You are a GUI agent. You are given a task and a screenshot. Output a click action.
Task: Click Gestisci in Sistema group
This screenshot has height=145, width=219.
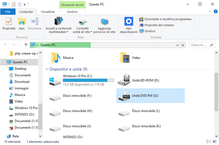click(147, 31)
